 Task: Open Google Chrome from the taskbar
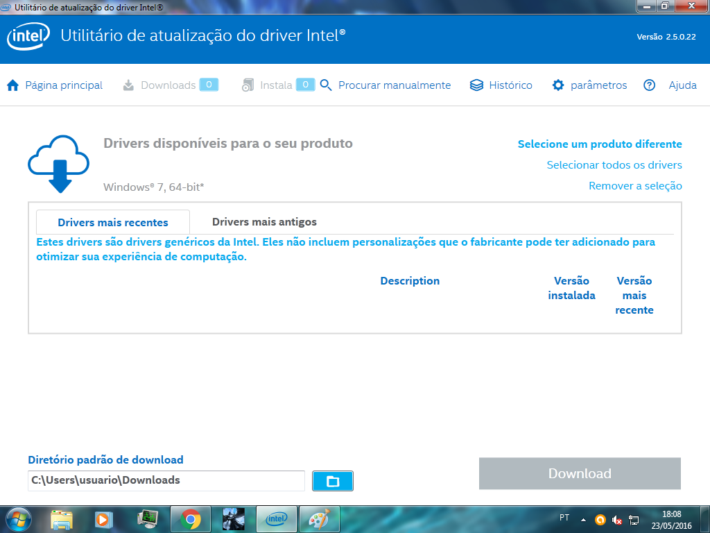pyautogui.click(x=191, y=519)
